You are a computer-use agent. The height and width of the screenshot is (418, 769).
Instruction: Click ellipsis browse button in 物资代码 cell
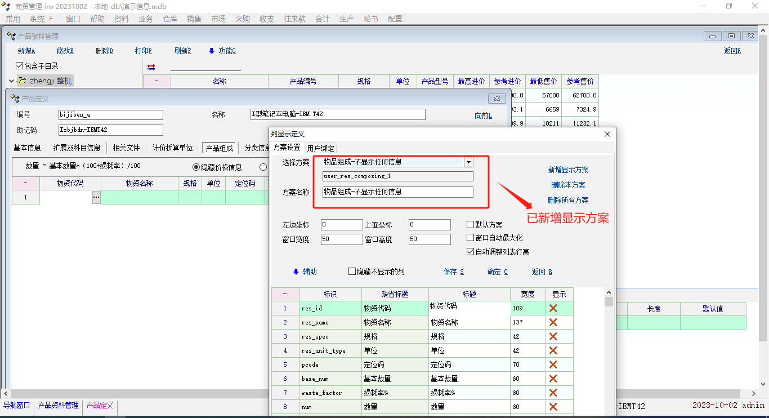pos(96,197)
